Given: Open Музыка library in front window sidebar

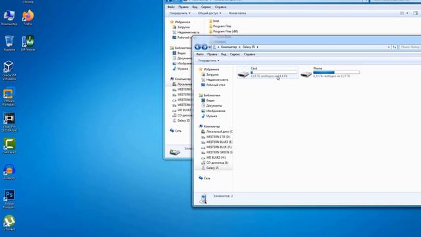Looking at the screenshot, I should click(212, 116).
